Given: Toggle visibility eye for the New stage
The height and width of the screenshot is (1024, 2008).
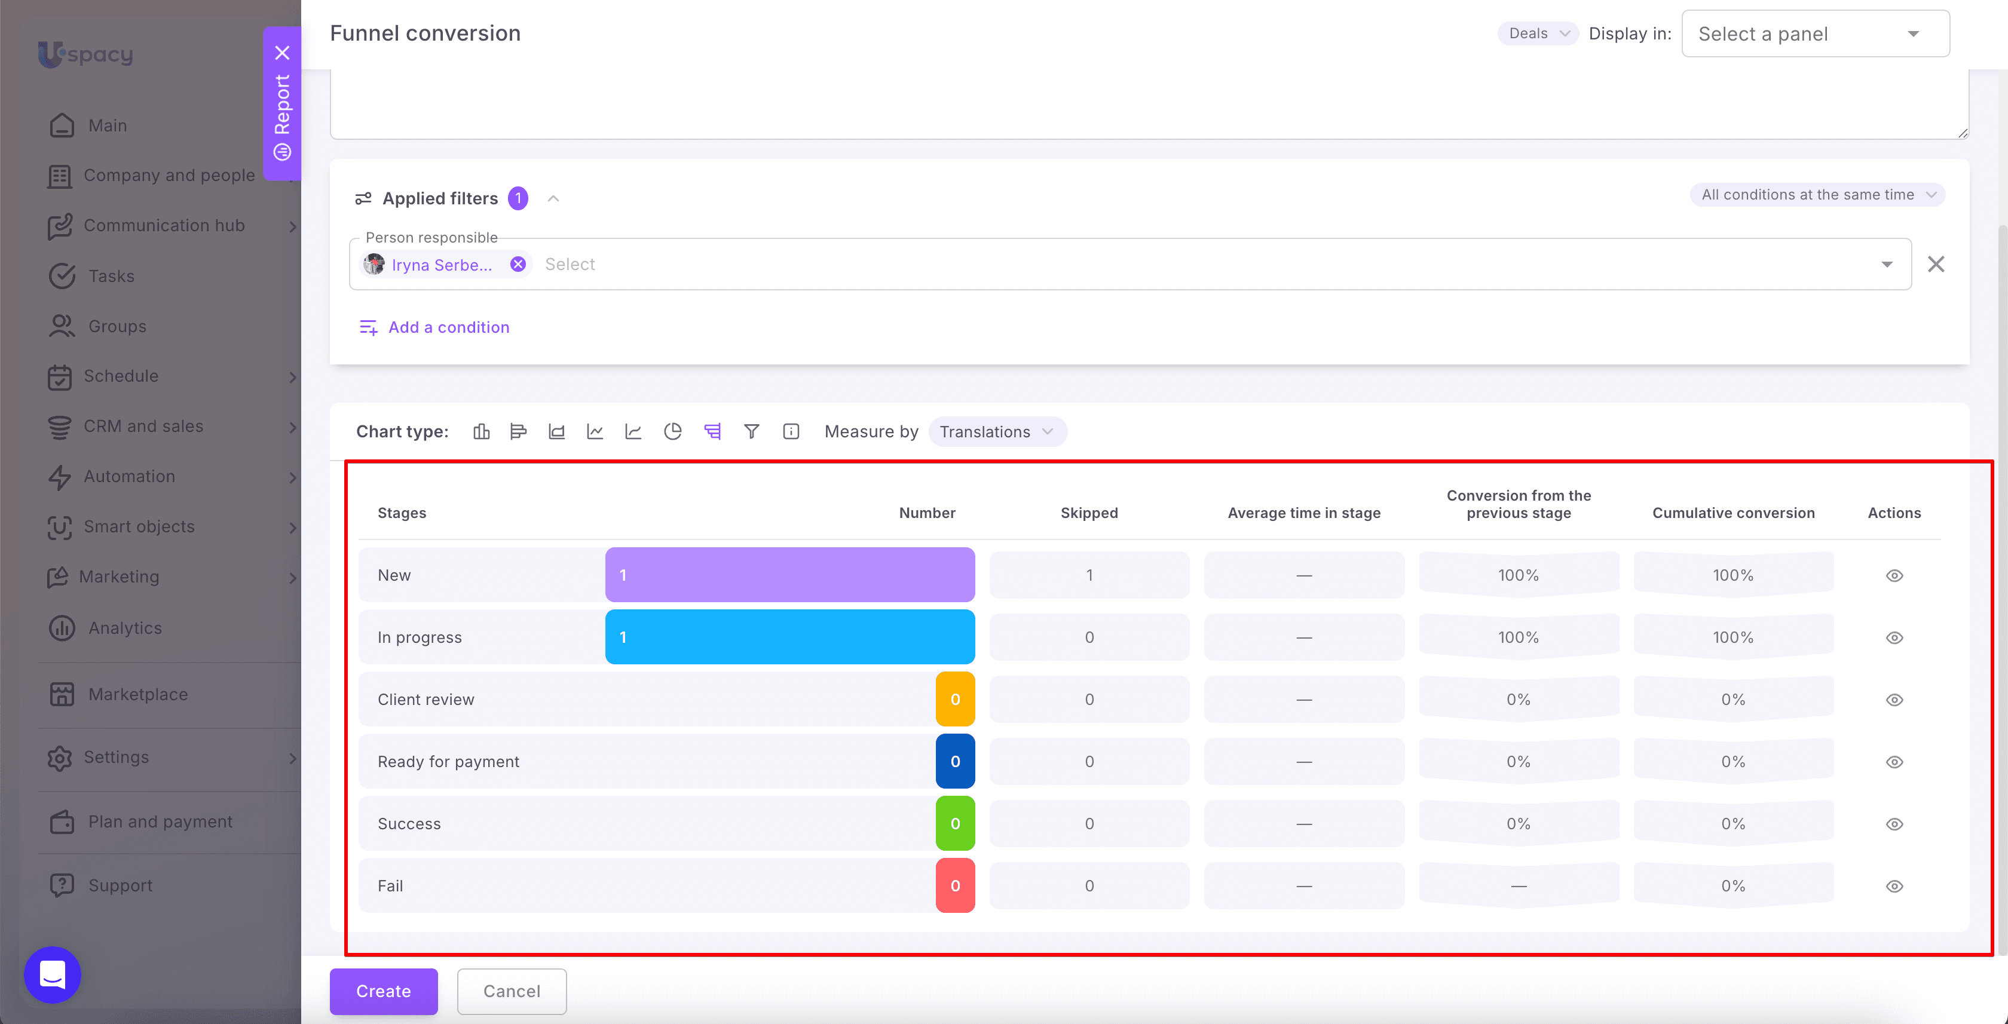Looking at the screenshot, I should pyautogui.click(x=1894, y=576).
